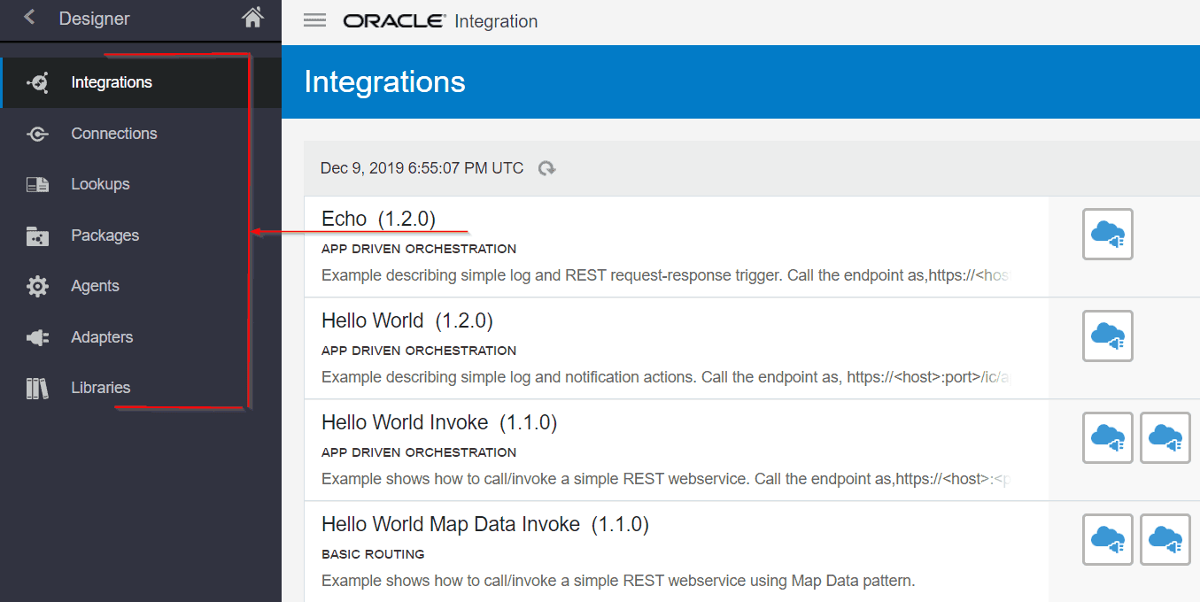Open the Hello World Invoke integration
The image size is (1200, 602).
(x=438, y=422)
